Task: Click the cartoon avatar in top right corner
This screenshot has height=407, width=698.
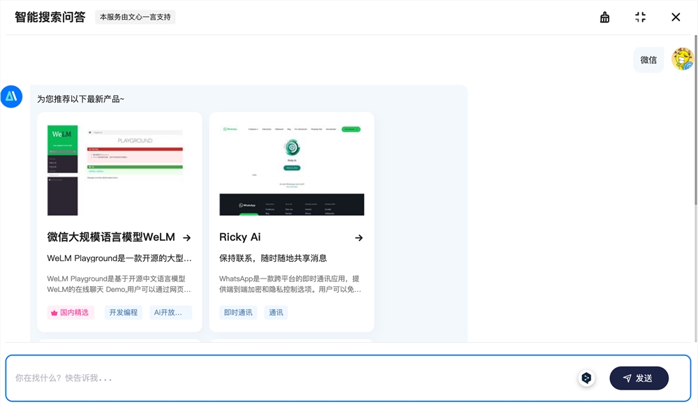Action: [682, 59]
